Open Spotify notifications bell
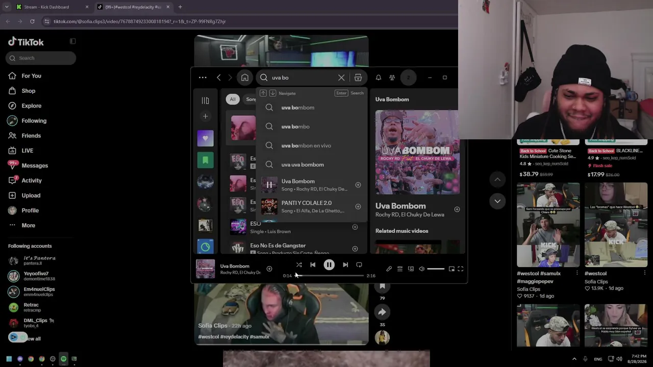Screen dimensions: 653x367 click(x=379, y=77)
